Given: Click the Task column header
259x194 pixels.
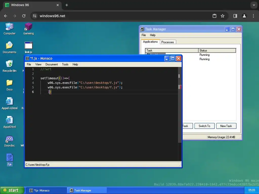Looking at the screenshot, I should point(172,51).
